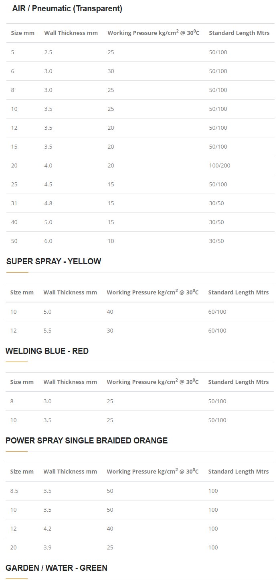This screenshot has height=580, width=279.
Task: Select the POWER SPRAY SINGLE BRAIDED ORANGE heading
Action: coord(87,441)
